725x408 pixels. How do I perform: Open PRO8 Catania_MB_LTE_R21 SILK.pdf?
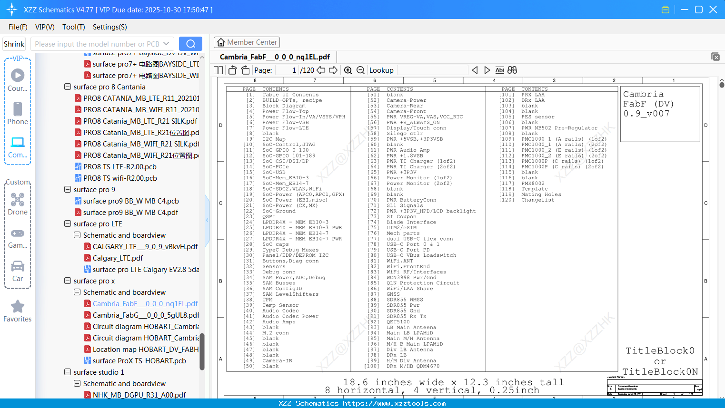pyautogui.click(x=136, y=121)
